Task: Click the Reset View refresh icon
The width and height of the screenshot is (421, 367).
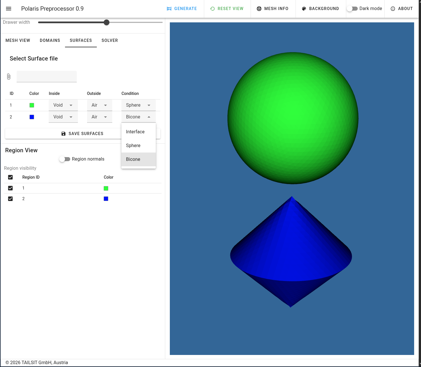Action: (213, 9)
